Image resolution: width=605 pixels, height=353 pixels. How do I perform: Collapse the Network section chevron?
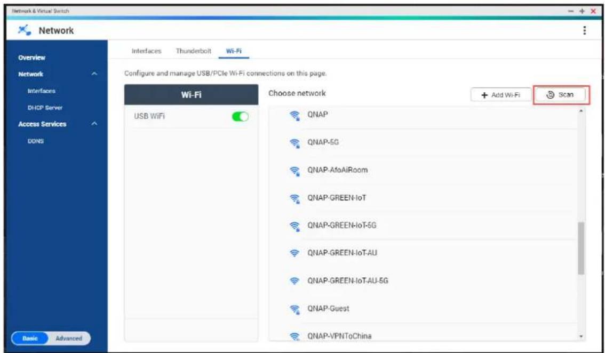pos(94,74)
